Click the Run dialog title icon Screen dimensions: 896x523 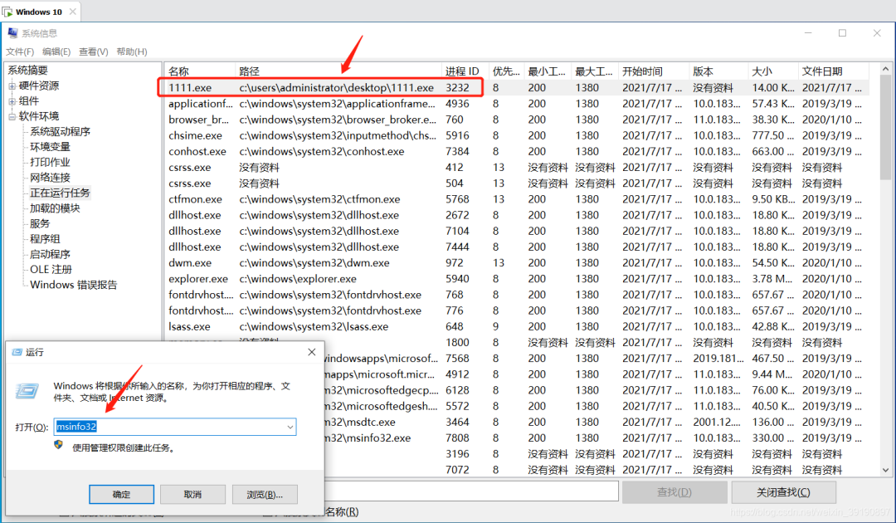click(17, 352)
